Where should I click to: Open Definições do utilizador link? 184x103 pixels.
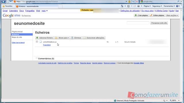pos(130,11)
